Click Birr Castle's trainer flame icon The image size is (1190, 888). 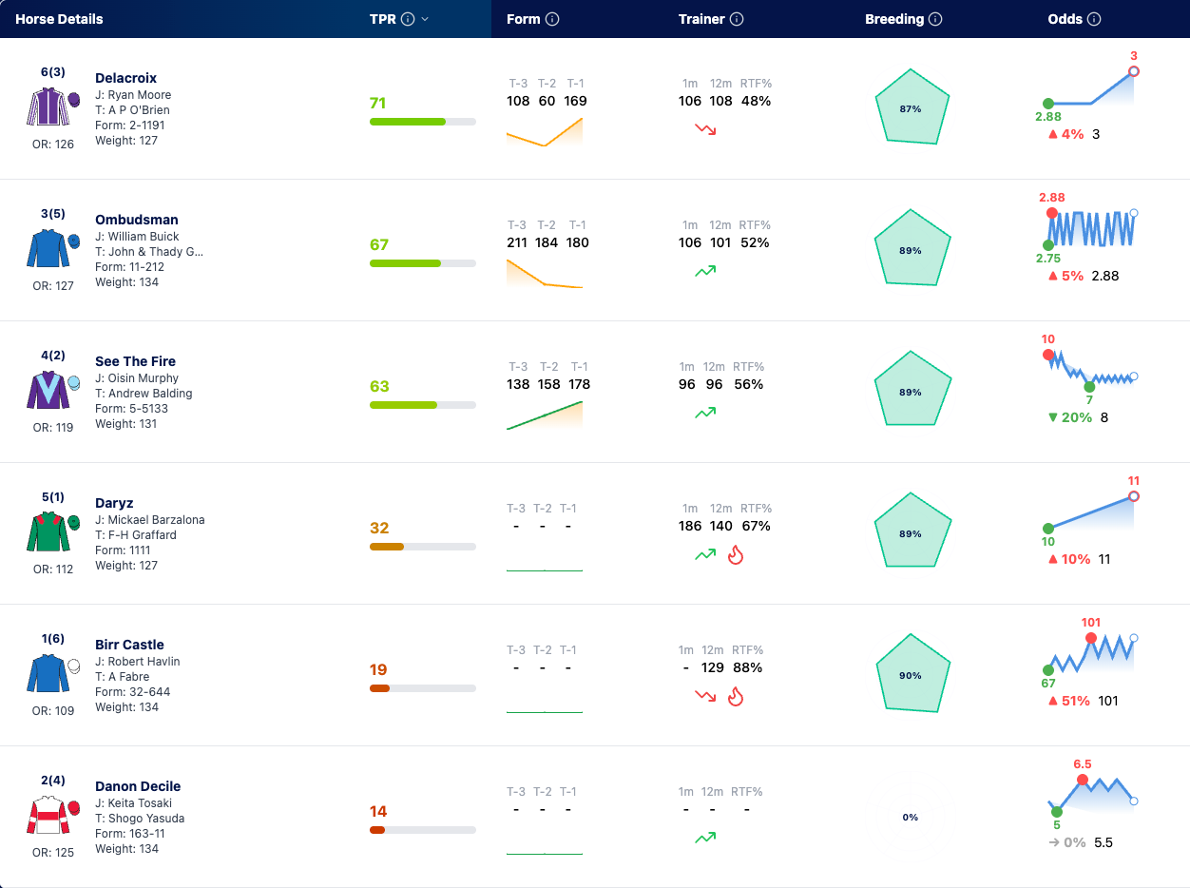tap(735, 696)
